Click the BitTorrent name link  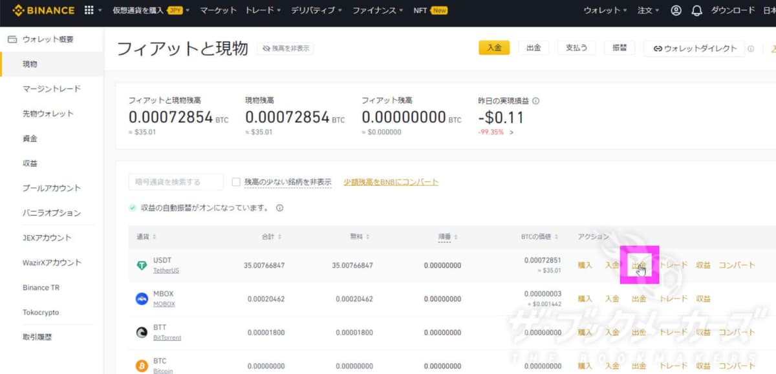pyautogui.click(x=167, y=338)
